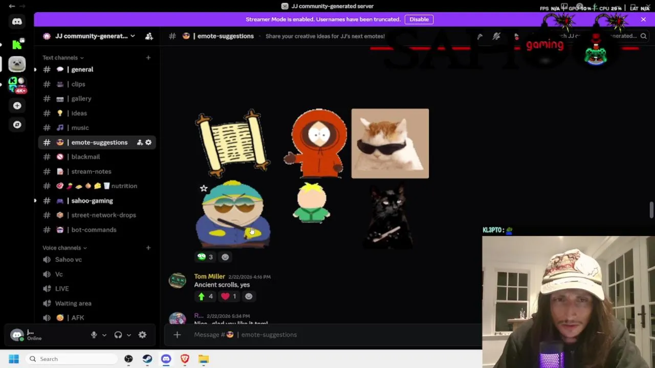Disable Streamer Mode button
The image size is (655, 368).
point(419,19)
